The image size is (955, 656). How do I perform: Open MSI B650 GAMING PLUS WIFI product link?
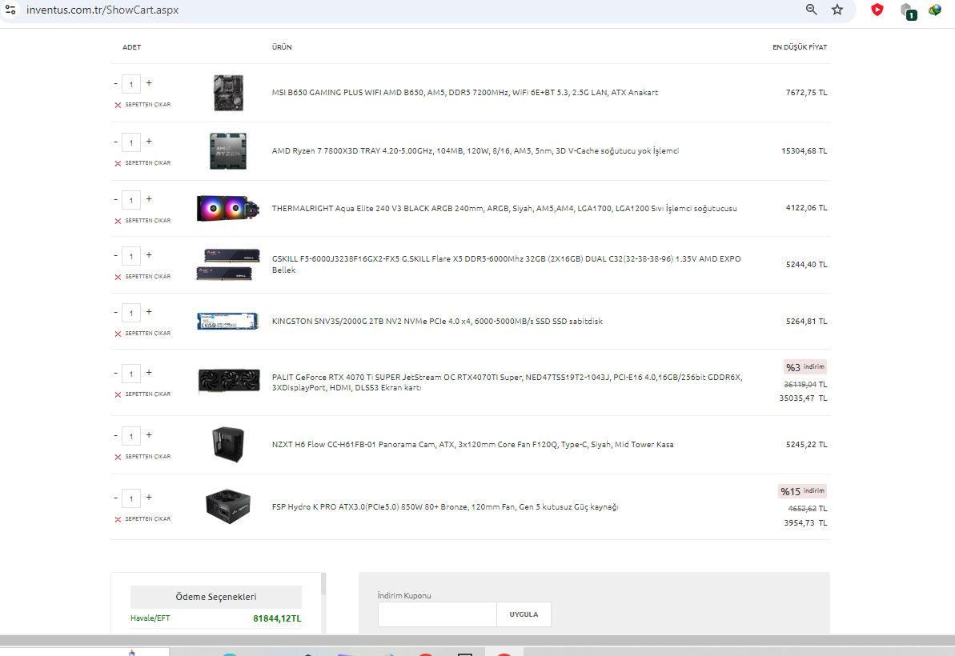[x=465, y=93]
